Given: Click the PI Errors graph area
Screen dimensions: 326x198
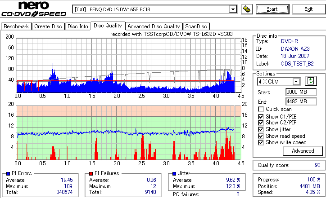Looking at the screenshot, I should (x=129, y=65).
